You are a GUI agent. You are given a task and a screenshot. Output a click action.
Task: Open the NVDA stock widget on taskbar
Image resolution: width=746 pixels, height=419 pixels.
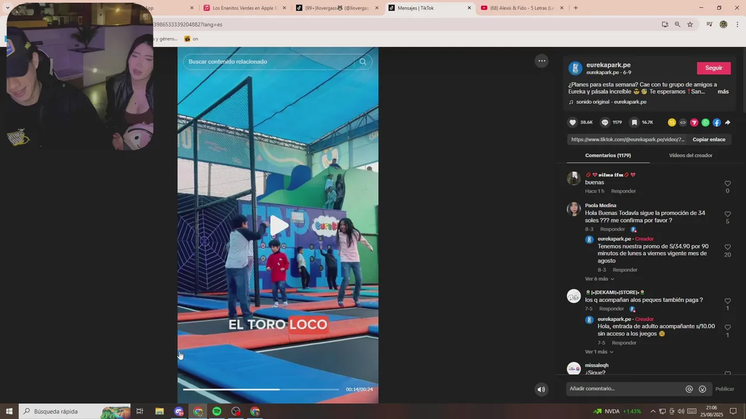coord(617,411)
